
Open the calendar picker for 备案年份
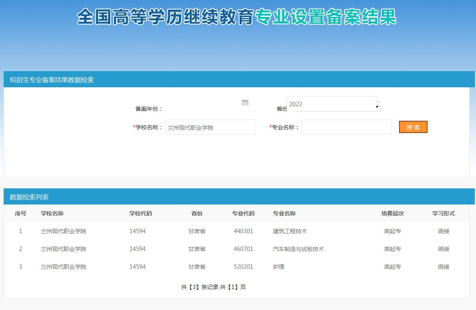(x=245, y=103)
